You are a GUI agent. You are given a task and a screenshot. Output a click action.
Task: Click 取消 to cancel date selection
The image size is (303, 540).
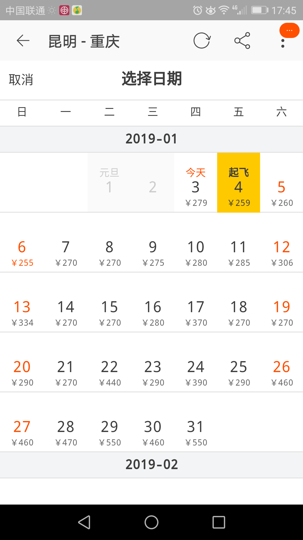(21, 80)
